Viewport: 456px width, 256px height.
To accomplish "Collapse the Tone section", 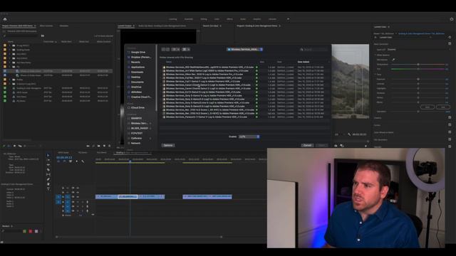I will click(375, 74).
